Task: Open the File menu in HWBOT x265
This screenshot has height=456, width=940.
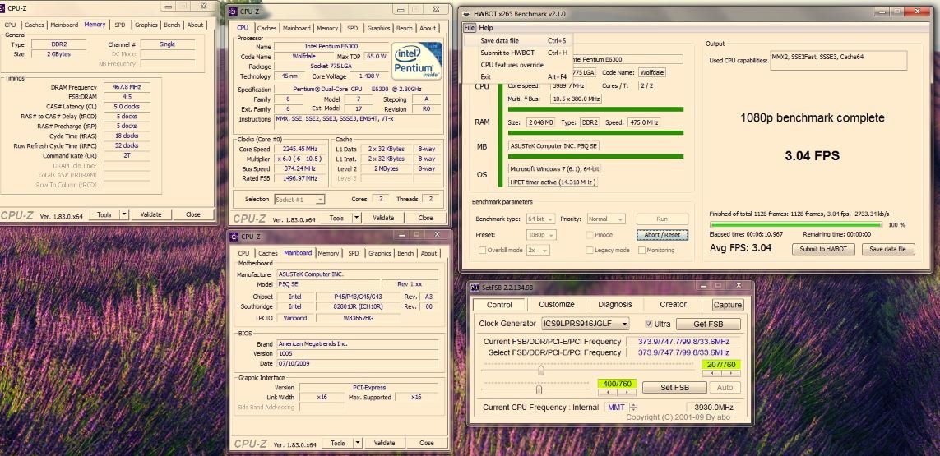Action: click(x=469, y=28)
